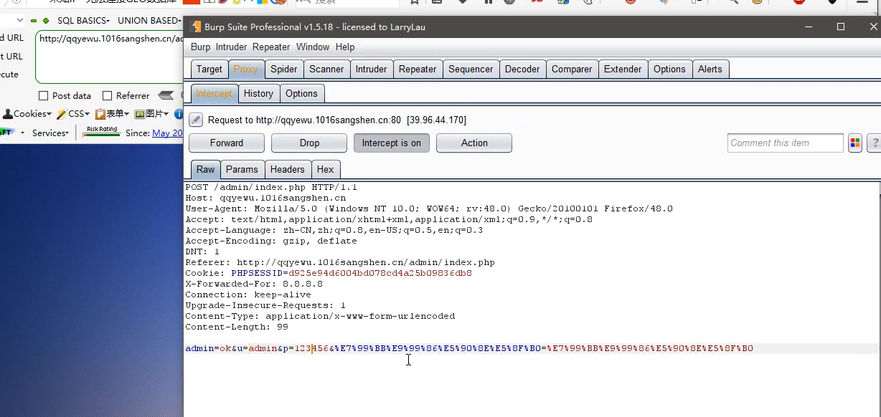Image resolution: width=881 pixels, height=417 pixels.
Task: Open the UNION BASED dropdown
Action: click(x=149, y=20)
